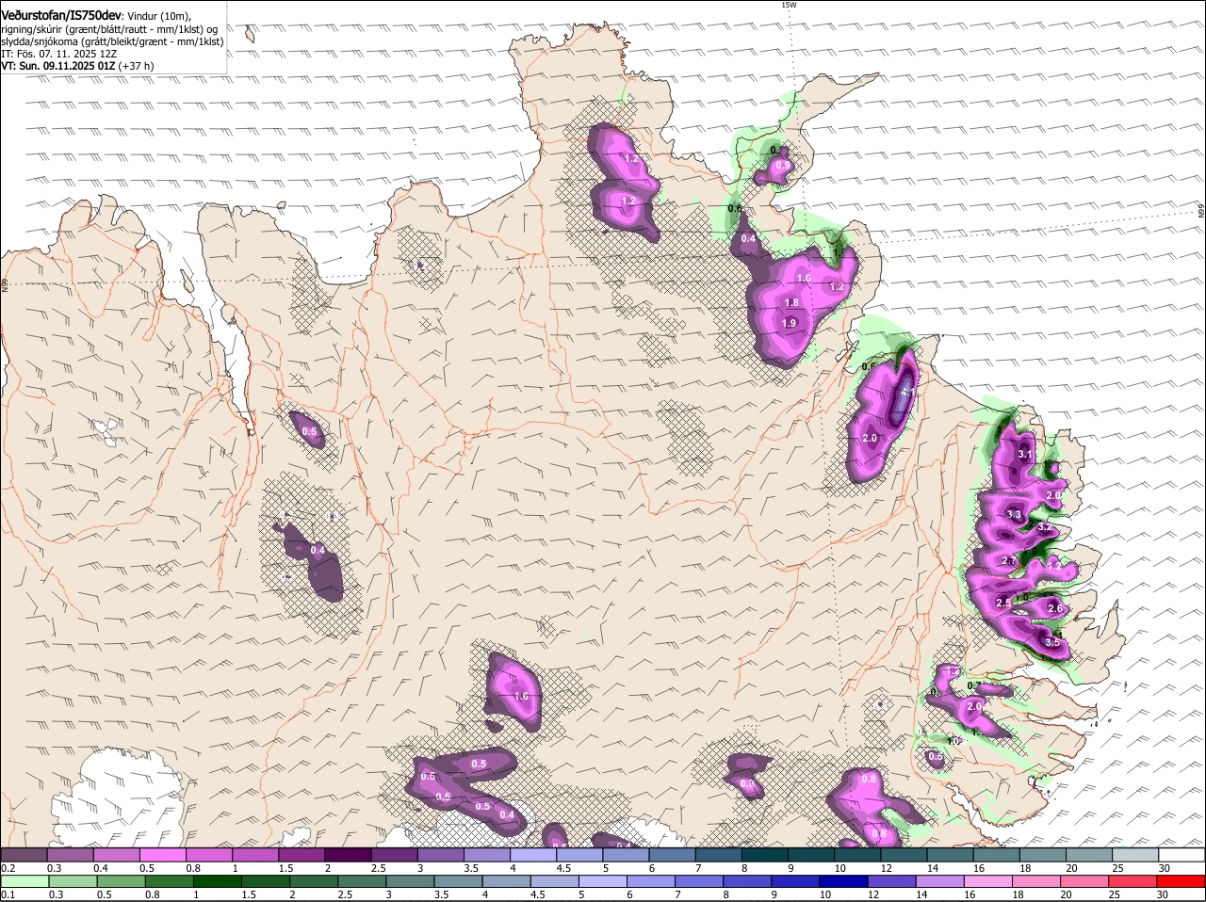Pick the 0.4 swatch in the upper legend row
1206x902 pixels.
point(116,855)
